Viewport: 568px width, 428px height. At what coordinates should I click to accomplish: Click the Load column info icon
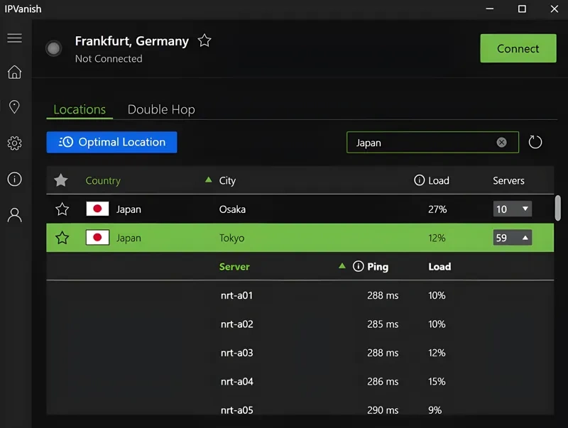pyautogui.click(x=419, y=180)
